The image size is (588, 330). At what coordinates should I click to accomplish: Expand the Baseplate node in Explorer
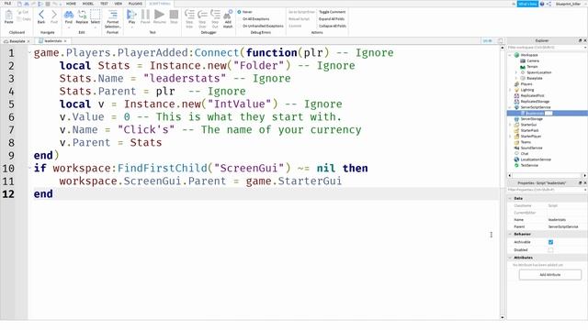click(x=516, y=78)
